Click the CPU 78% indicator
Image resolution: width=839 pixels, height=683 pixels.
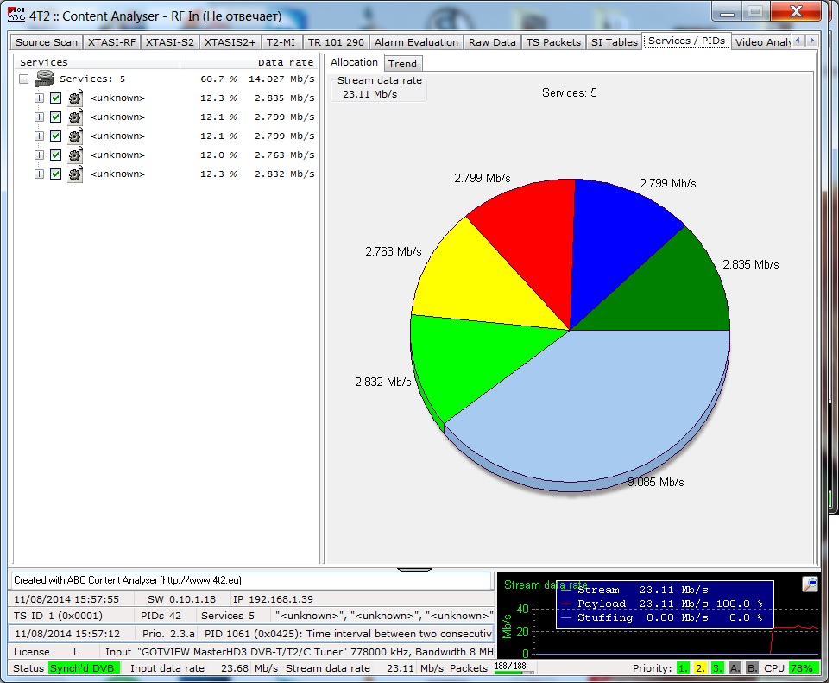click(x=802, y=668)
